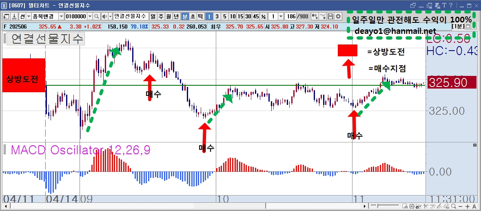Screen dimensions: 481x211
Task: Switch chart period to 일 (daily)
Action: (x=153, y=16)
